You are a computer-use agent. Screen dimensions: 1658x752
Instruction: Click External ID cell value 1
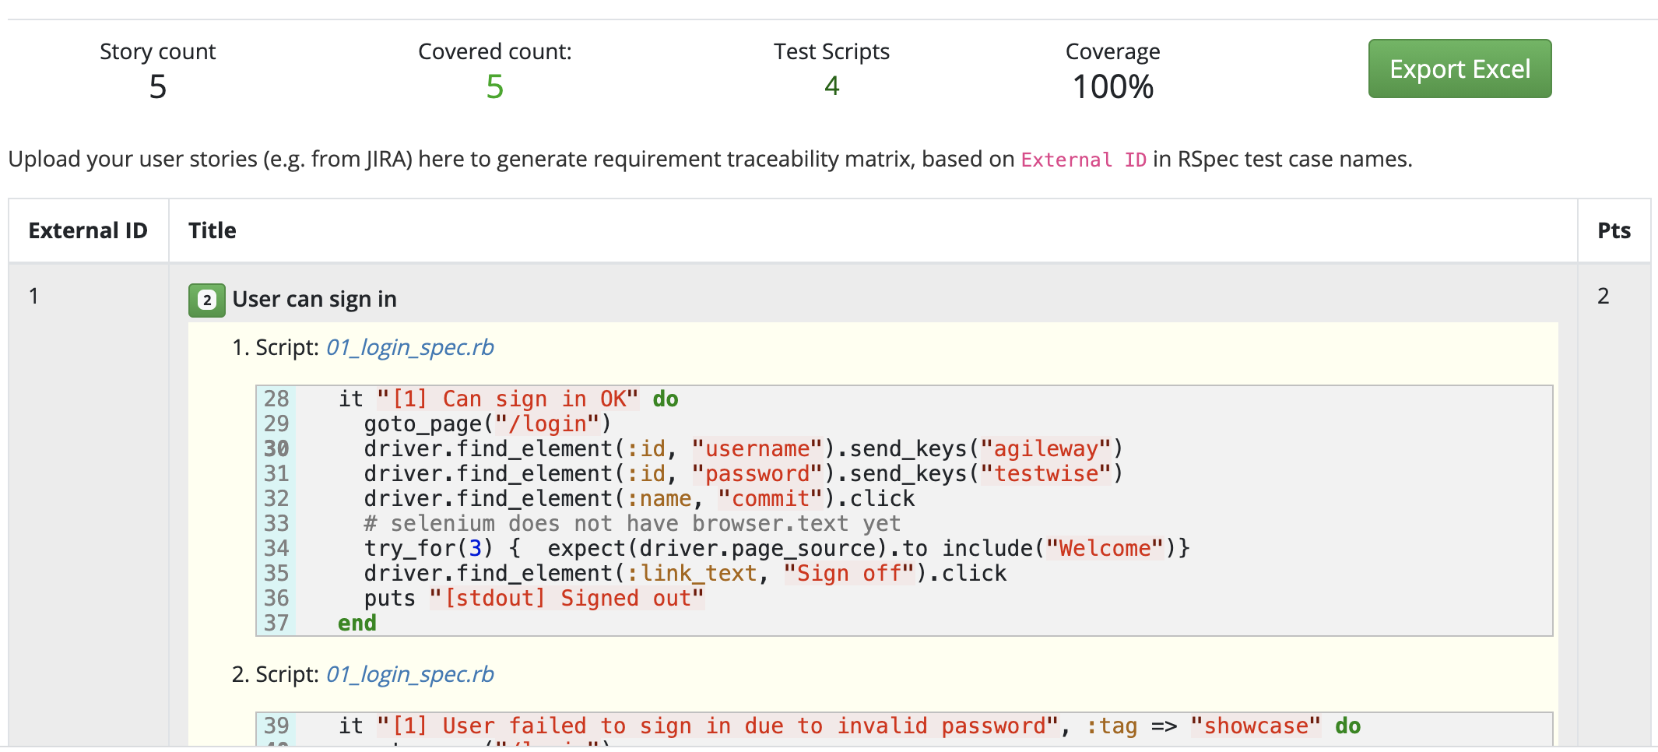coord(33,296)
